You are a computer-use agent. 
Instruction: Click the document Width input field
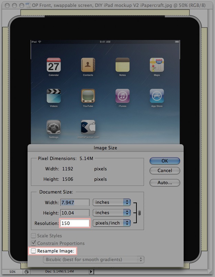75,202
